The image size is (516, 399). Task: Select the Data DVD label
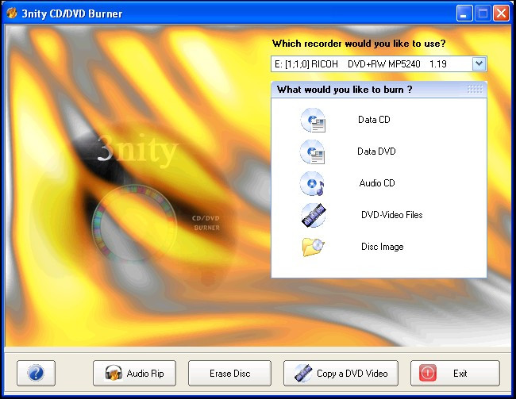376,152
